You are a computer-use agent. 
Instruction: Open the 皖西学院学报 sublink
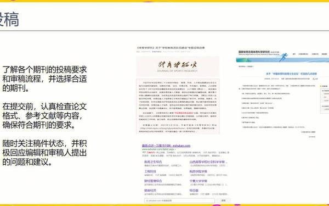pos(198,171)
